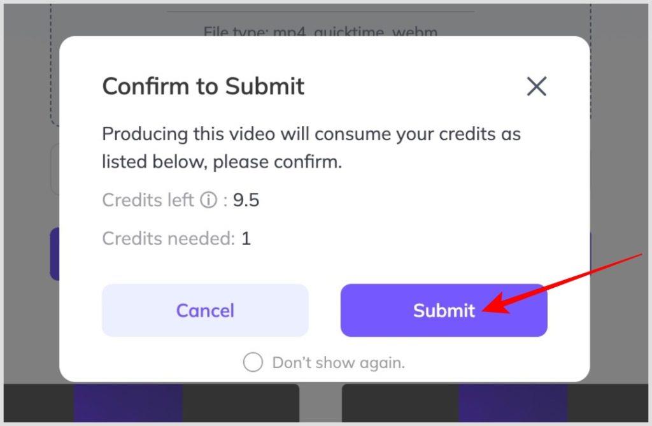Click the File type mp4, quicktime, webm text
This screenshot has width=652, height=426.
point(320,32)
